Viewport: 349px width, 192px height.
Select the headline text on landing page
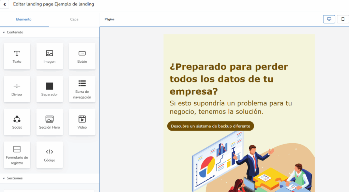click(x=229, y=79)
